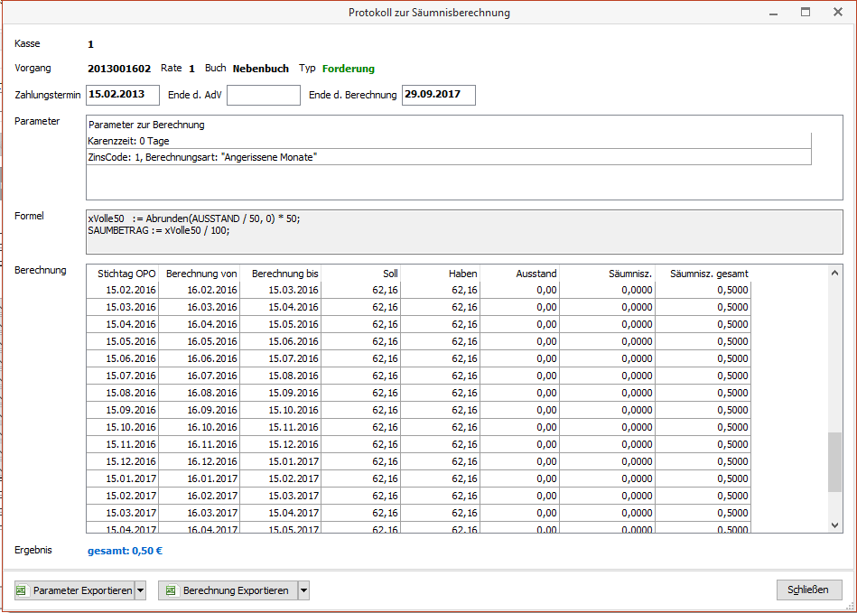Click the Parameter zur Berechnung heading

coord(146,125)
